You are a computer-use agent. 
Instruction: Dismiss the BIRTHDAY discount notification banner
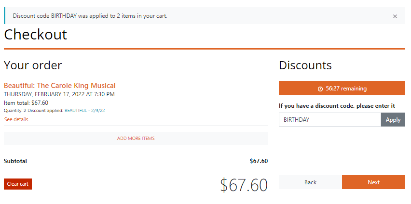[395, 16]
